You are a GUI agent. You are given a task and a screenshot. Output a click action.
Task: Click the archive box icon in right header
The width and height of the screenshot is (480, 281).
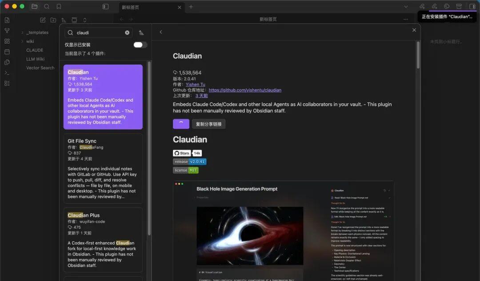point(459,6)
